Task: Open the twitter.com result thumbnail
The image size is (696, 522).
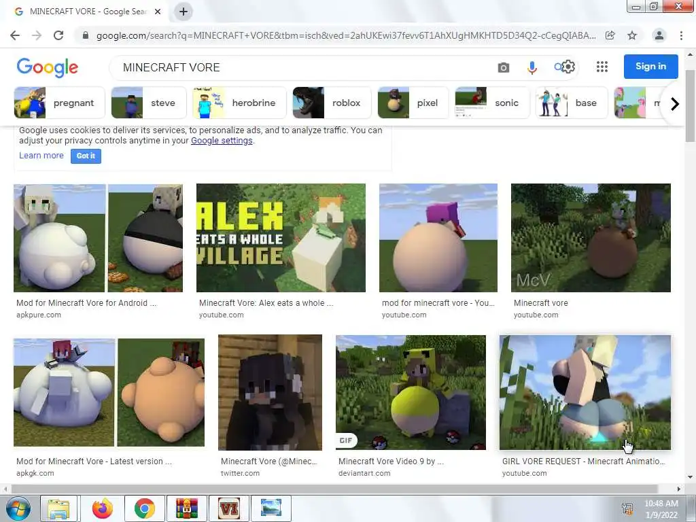Action: pos(270,392)
